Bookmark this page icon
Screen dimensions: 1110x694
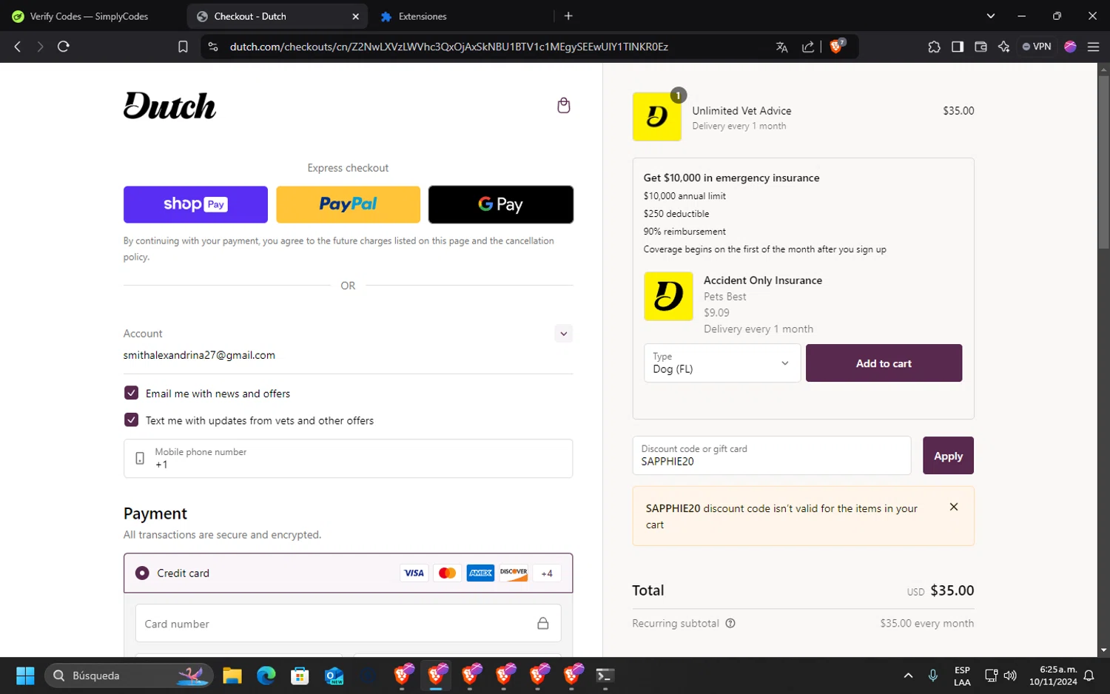pyautogui.click(x=183, y=47)
